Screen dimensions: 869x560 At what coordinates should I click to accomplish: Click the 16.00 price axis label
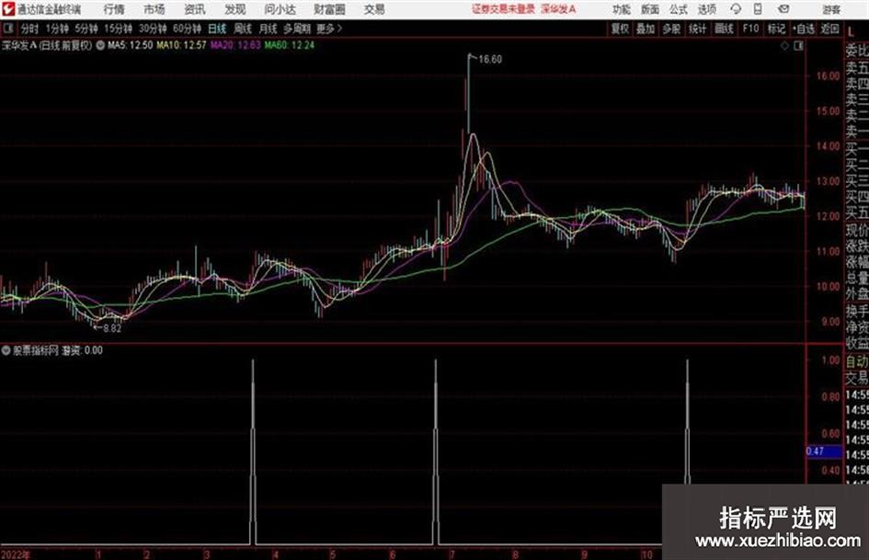pyautogui.click(x=828, y=76)
